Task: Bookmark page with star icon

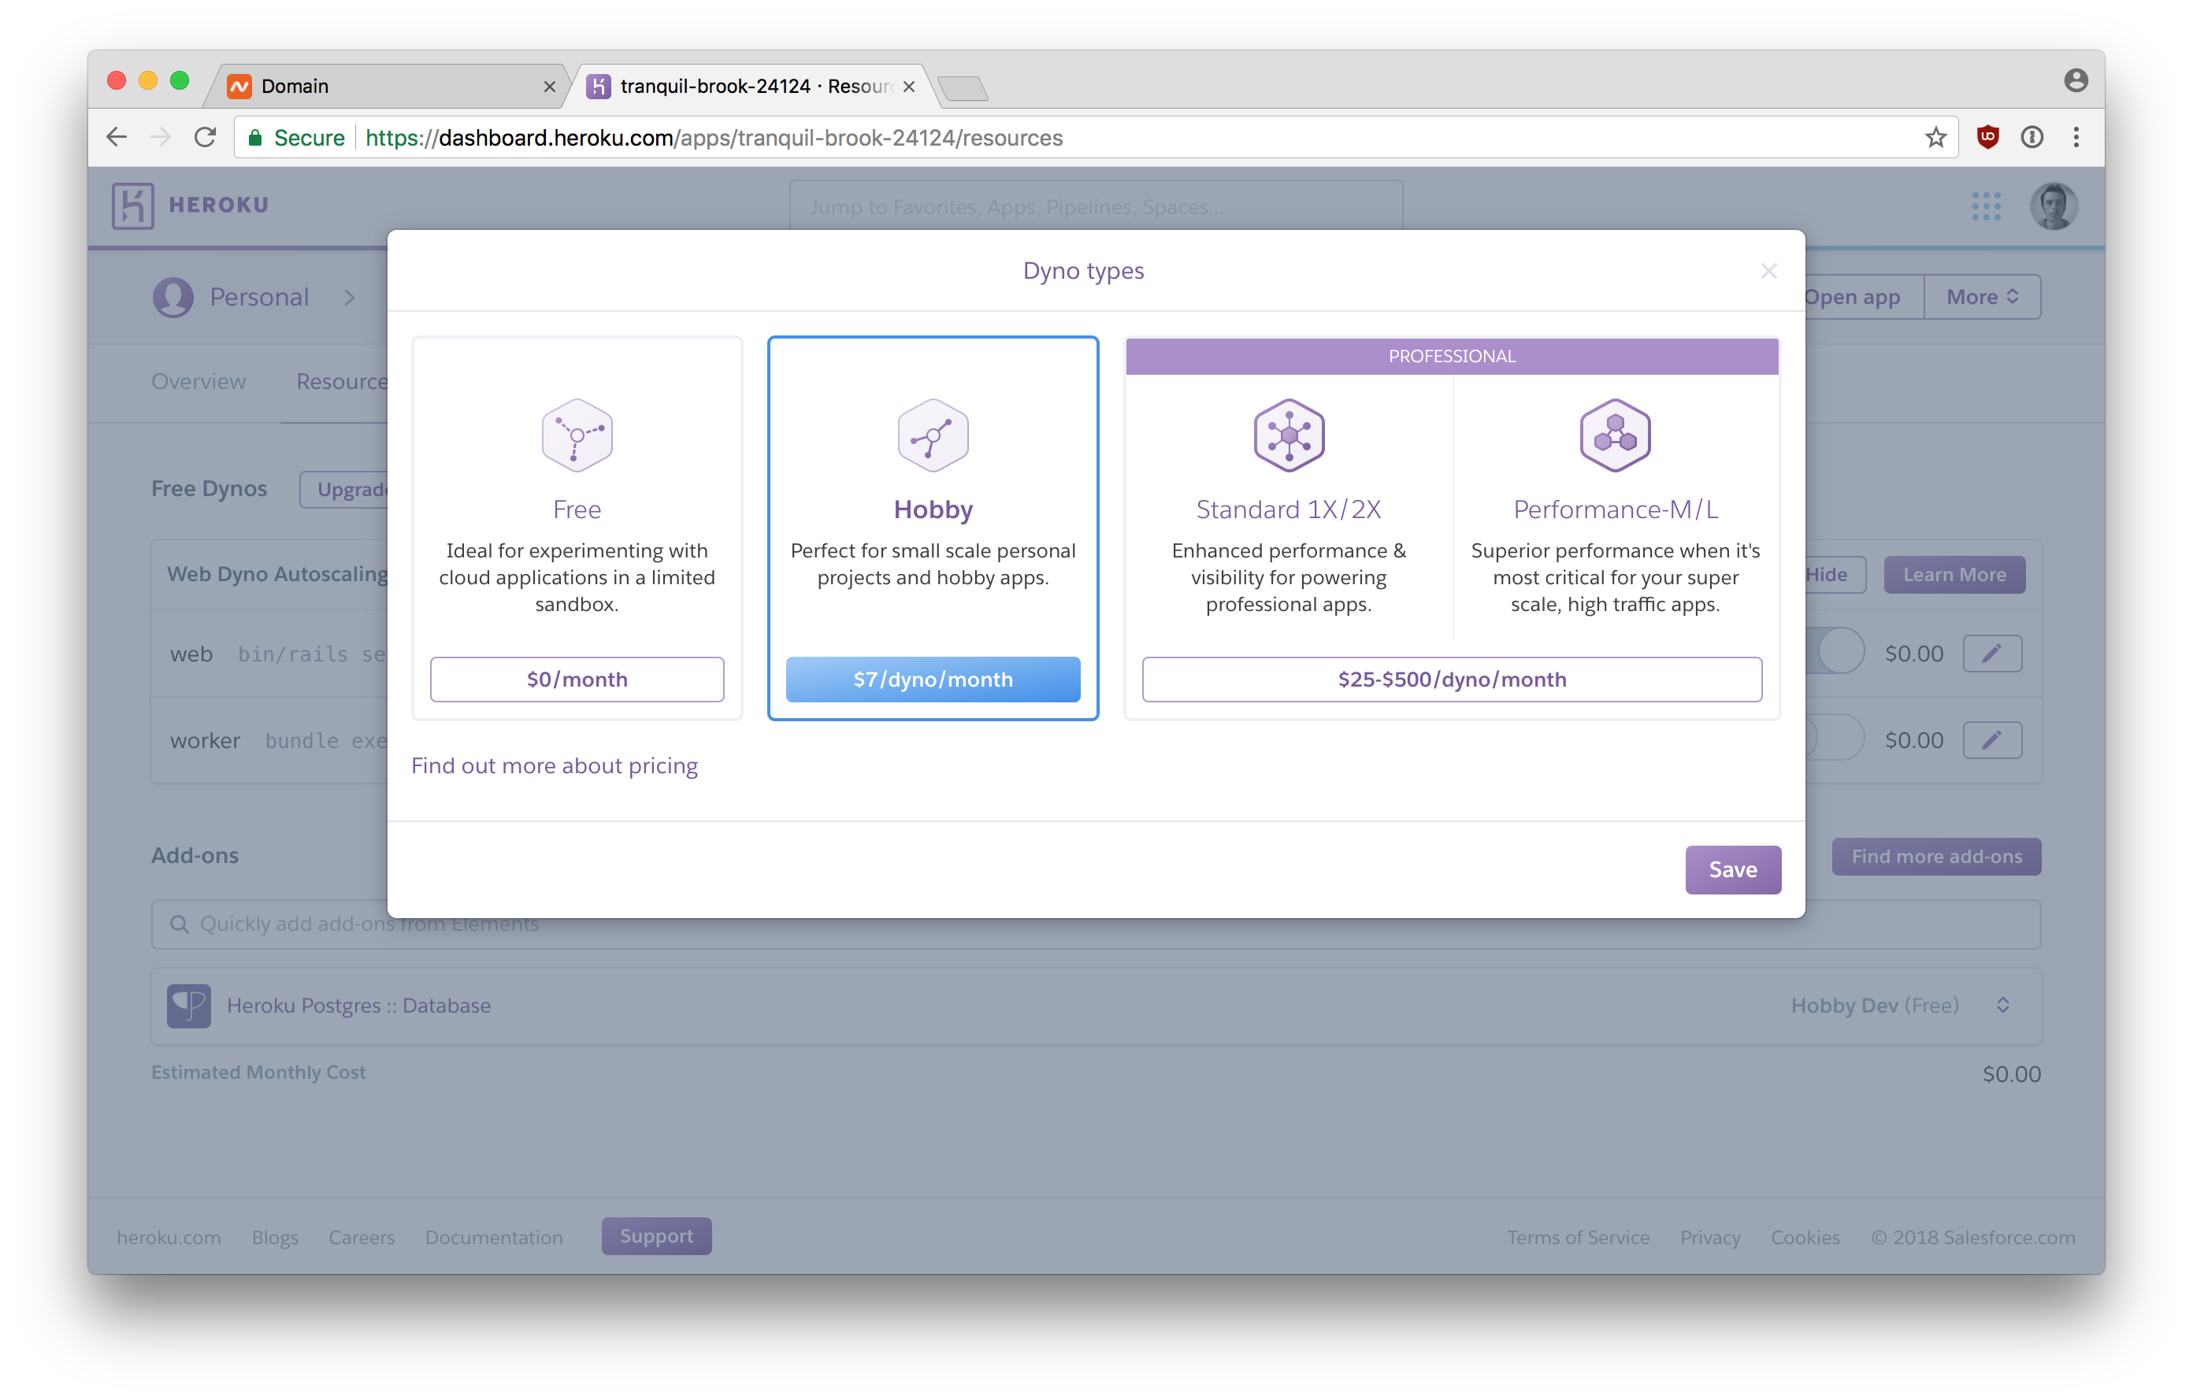Action: click(x=1935, y=138)
